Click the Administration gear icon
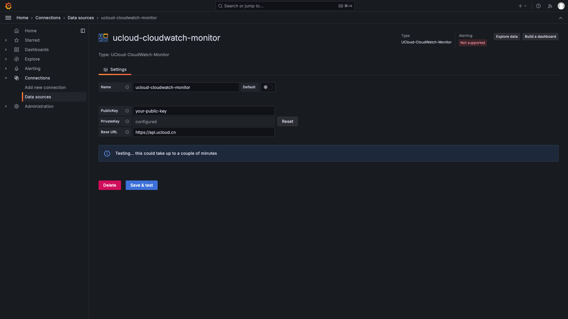 [x=17, y=106]
